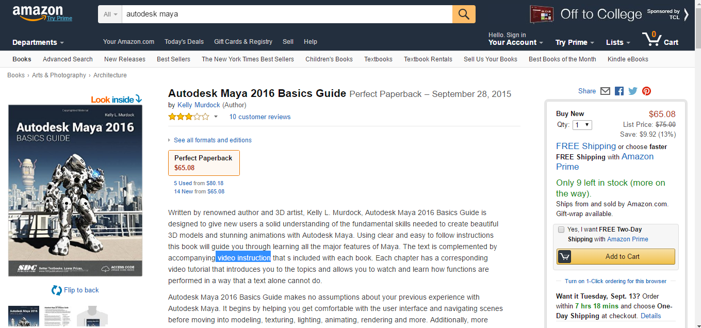This screenshot has height=328, width=701.
Task: Click the search magnifier button
Action: click(x=464, y=14)
